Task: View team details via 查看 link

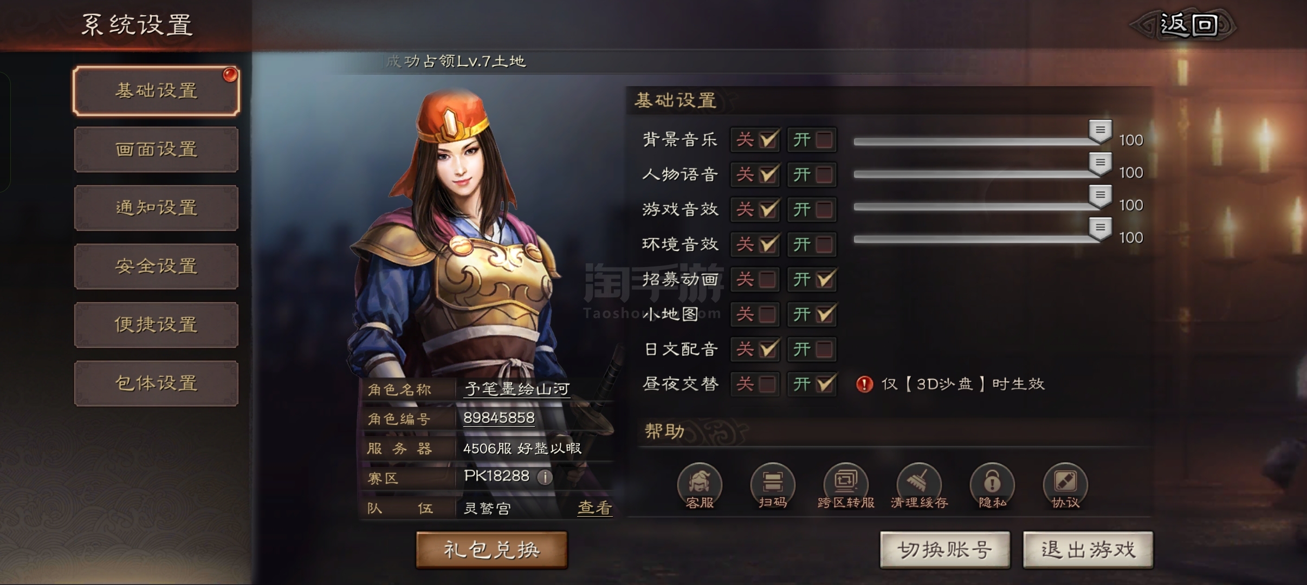Action: (x=595, y=508)
